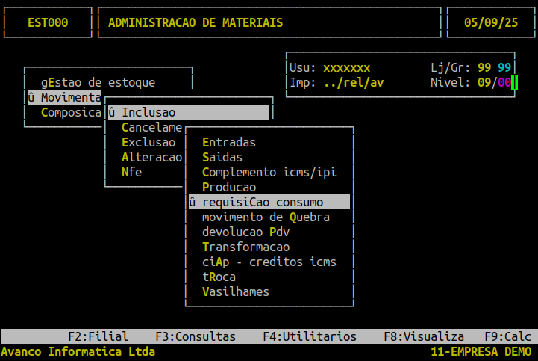This screenshot has height=361, width=538.
Task: Select Producao in the inclusion list
Action: pyautogui.click(x=229, y=187)
